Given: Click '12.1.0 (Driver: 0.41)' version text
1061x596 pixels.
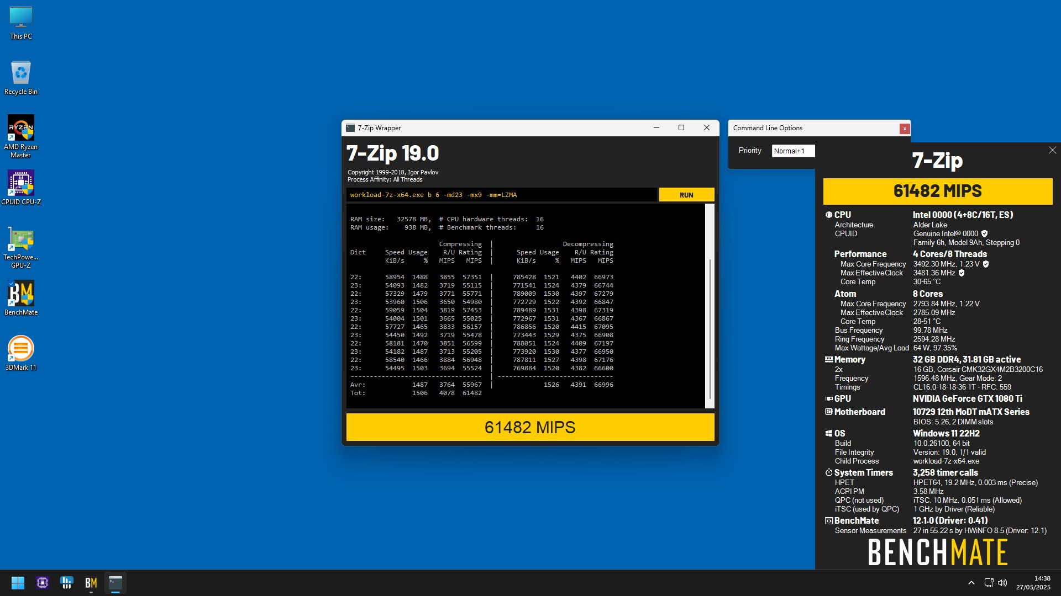Looking at the screenshot, I should pyautogui.click(x=950, y=521).
